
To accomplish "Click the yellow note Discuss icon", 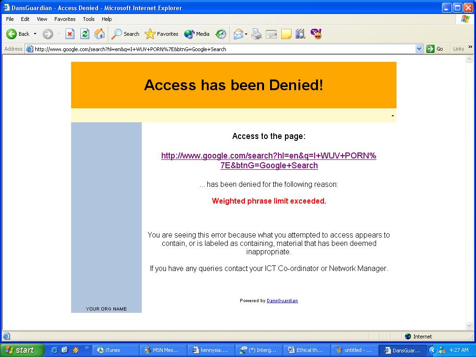I will point(286,34).
